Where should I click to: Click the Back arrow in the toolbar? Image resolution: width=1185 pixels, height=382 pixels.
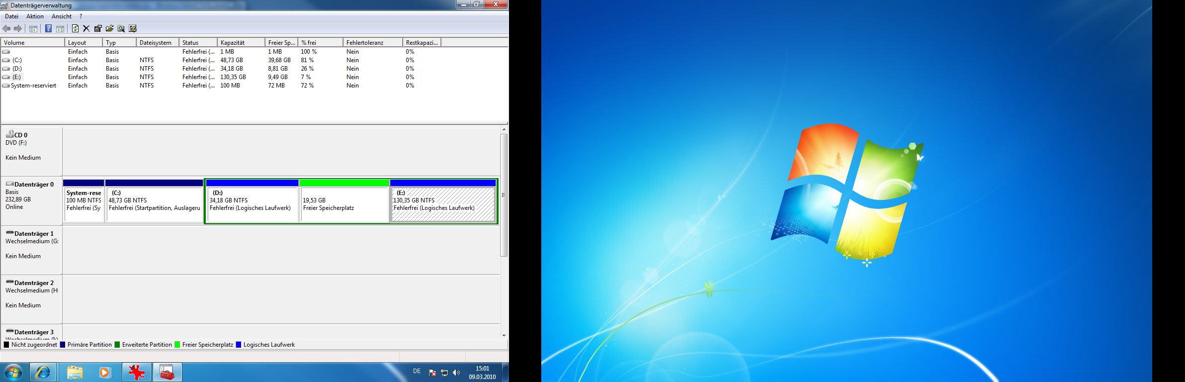pos(6,29)
